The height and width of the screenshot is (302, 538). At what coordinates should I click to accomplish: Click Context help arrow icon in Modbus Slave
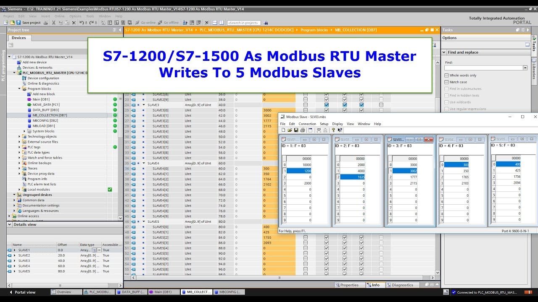point(340,130)
